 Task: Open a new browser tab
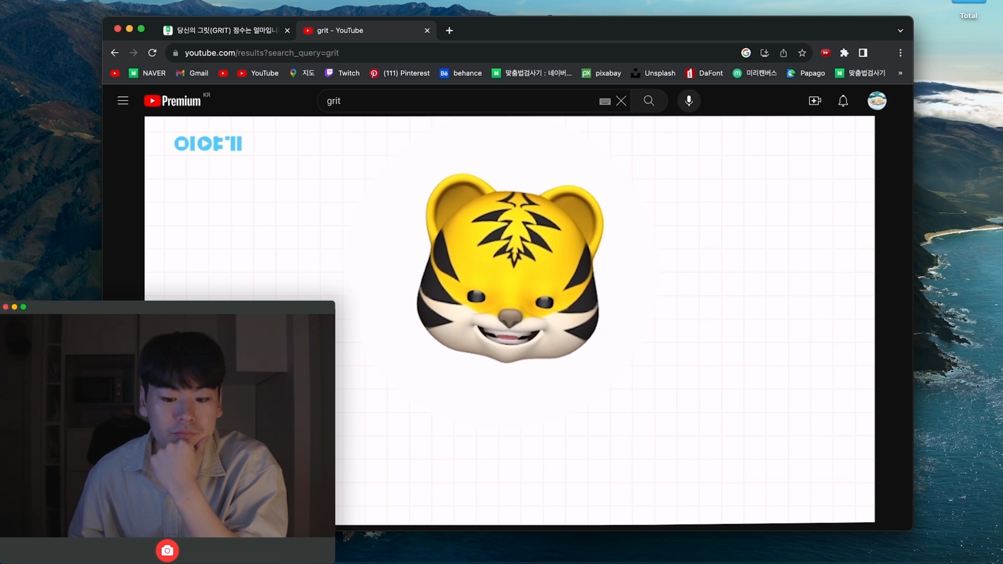tap(449, 30)
